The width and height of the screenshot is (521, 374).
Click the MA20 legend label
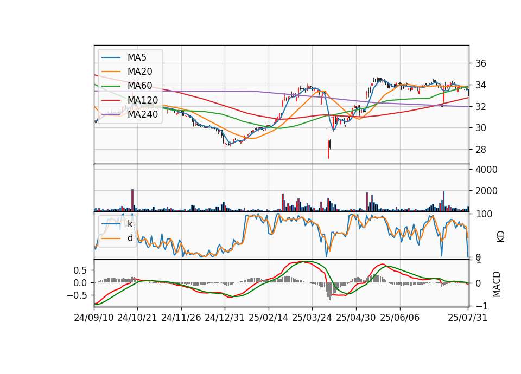(139, 72)
